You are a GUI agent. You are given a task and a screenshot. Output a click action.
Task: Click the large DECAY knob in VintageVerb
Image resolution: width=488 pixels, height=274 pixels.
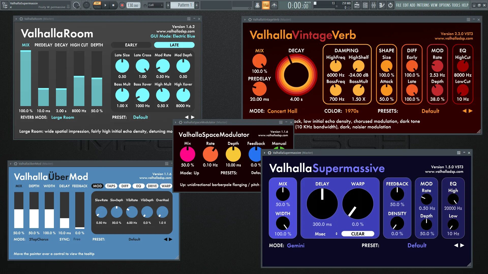pos(296,75)
